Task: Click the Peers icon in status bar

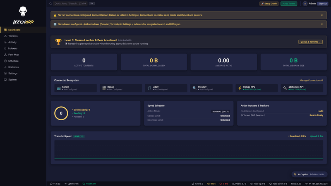Action: point(233,184)
